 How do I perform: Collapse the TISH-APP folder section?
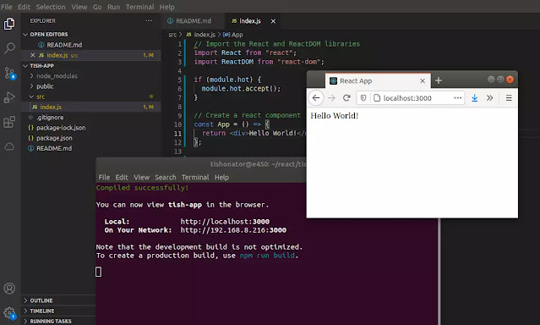pos(25,66)
